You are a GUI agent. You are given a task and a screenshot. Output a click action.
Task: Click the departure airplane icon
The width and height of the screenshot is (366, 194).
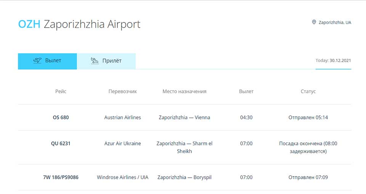(x=37, y=60)
